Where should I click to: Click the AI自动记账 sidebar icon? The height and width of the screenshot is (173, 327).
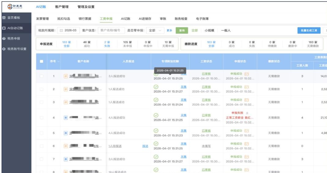(4, 28)
